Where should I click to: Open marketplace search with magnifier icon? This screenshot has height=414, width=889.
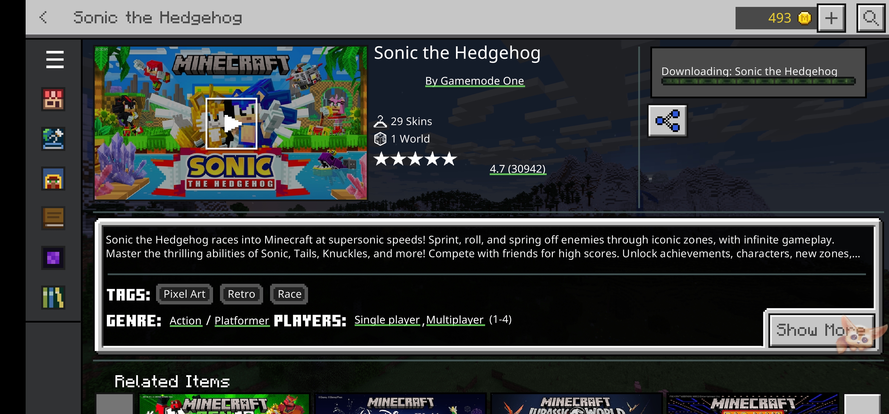pos(870,18)
